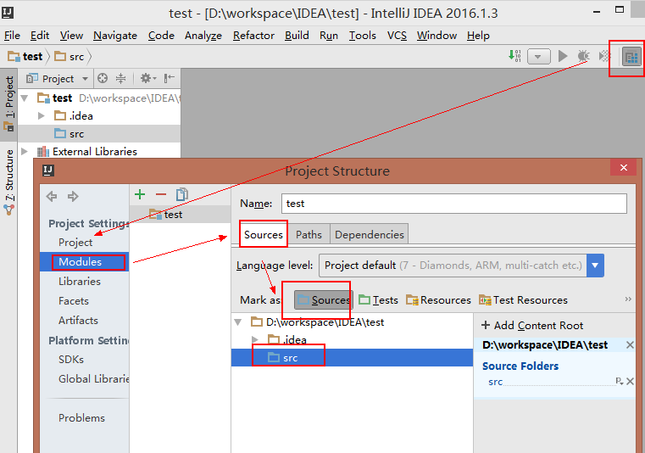Collapse test project root node

click(x=25, y=98)
